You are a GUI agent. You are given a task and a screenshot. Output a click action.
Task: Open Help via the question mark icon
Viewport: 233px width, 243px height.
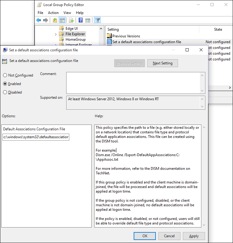[x=81, y=20]
